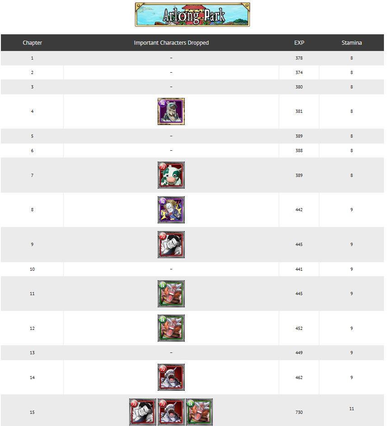This screenshot has height=426, width=388.
Task: Open the green character icon in chapter 15
Action: pyautogui.click(x=199, y=412)
